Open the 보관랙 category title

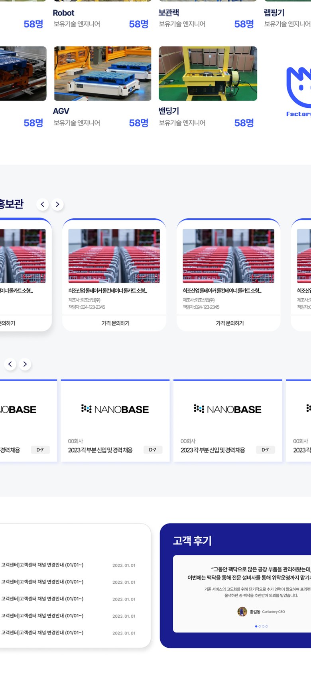click(169, 13)
